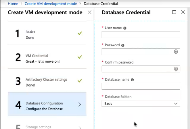Maximize the Database Credential blade
The width and height of the screenshot is (190, 129).
(x=174, y=12)
